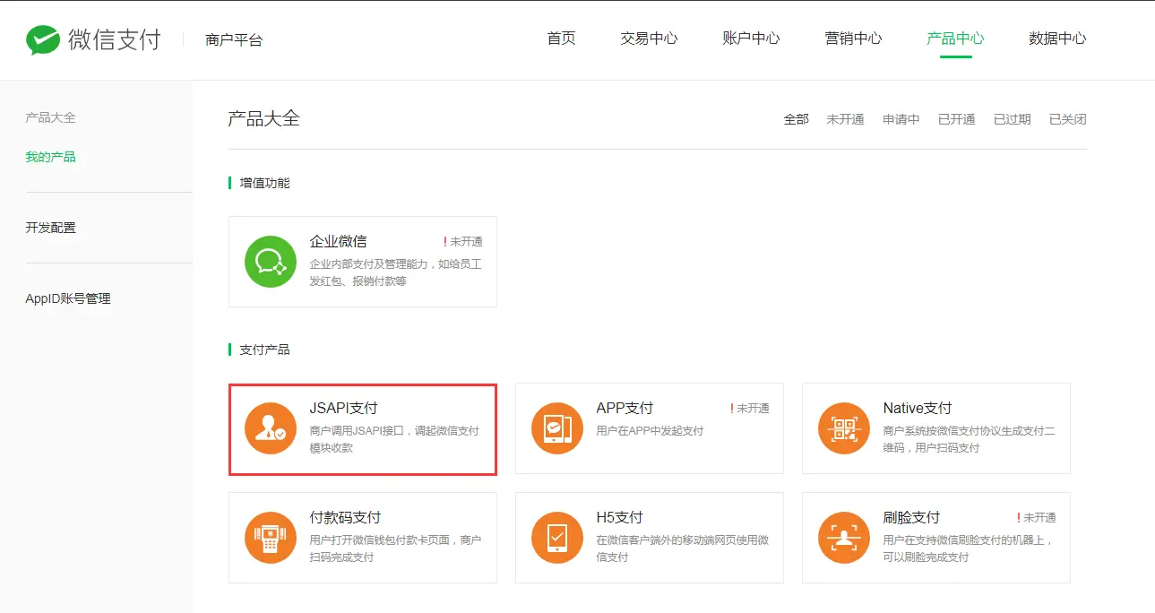The image size is (1155, 613).
Task: Click the H5支付 mobile checkmark icon
Action: [x=557, y=538]
